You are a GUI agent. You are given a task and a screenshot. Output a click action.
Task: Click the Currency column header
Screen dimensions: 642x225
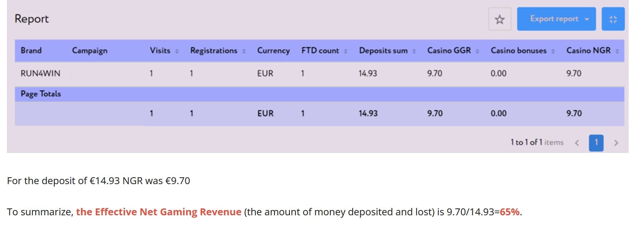coord(274,51)
